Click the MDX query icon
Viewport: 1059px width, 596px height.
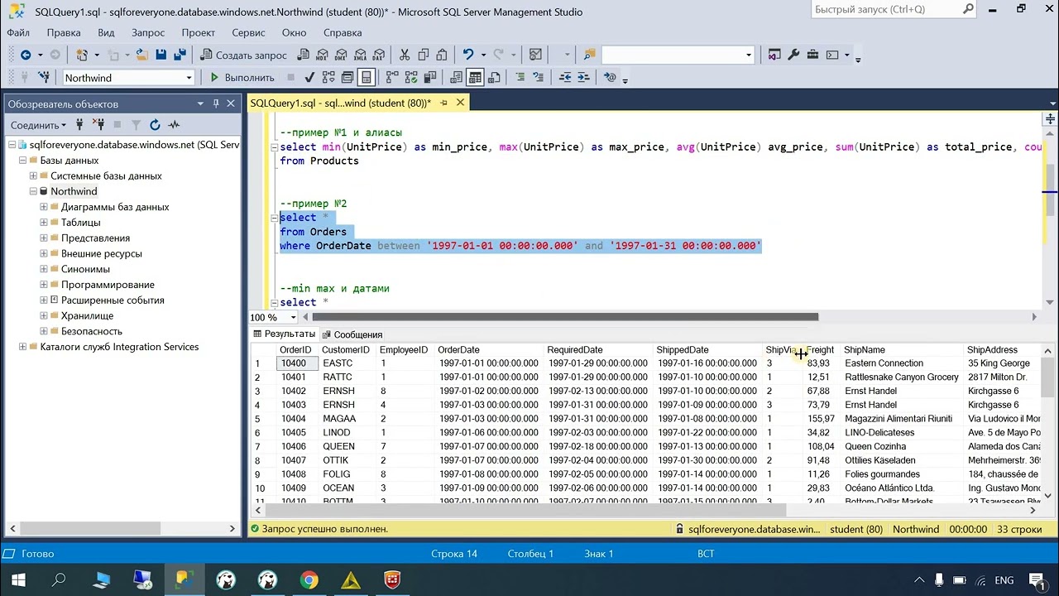(x=321, y=55)
